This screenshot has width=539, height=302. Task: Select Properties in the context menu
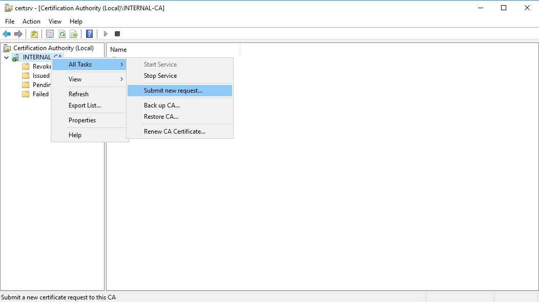pyautogui.click(x=82, y=120)
